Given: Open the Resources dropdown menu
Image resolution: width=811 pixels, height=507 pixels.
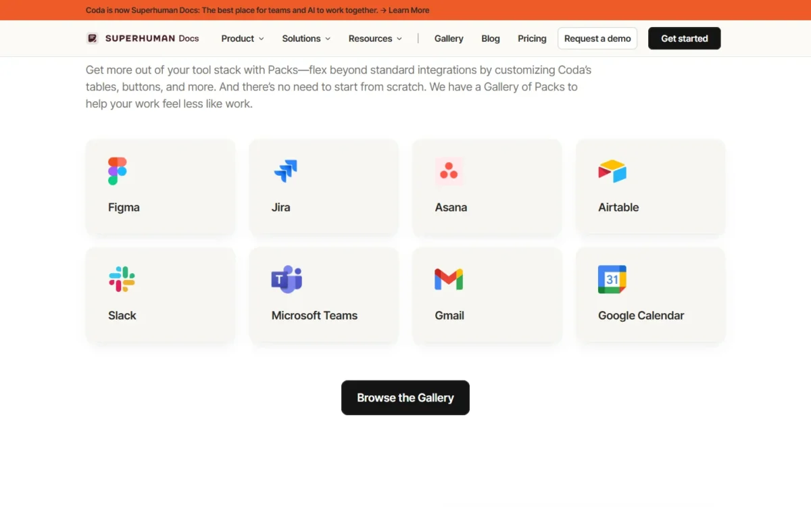Looking at the screenshot, I should (x=375, y=39).
